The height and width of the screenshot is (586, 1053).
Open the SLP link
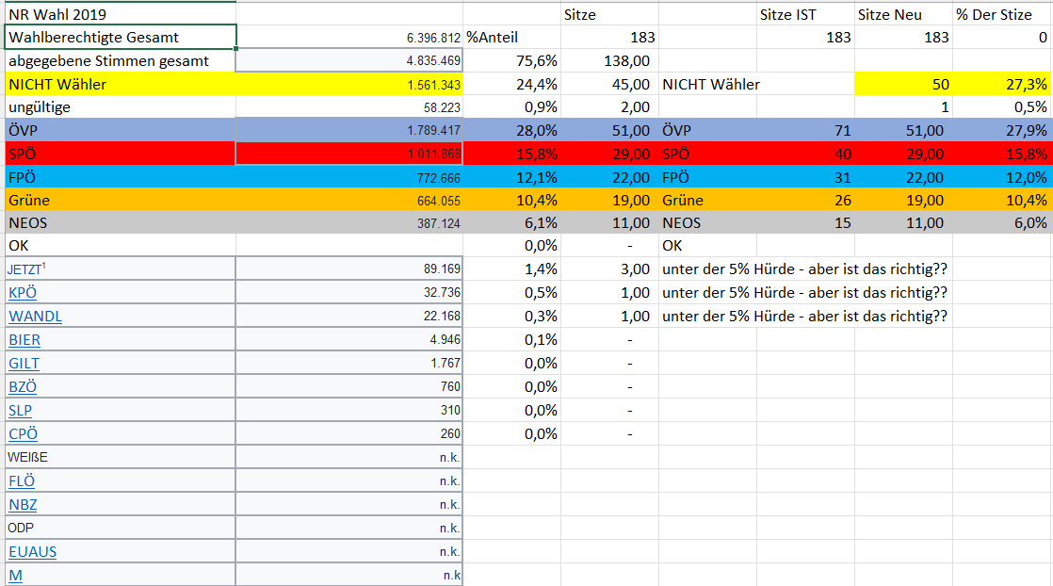pos(20,411)
